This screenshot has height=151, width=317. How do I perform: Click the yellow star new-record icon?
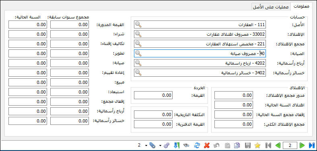click(257, 145)
